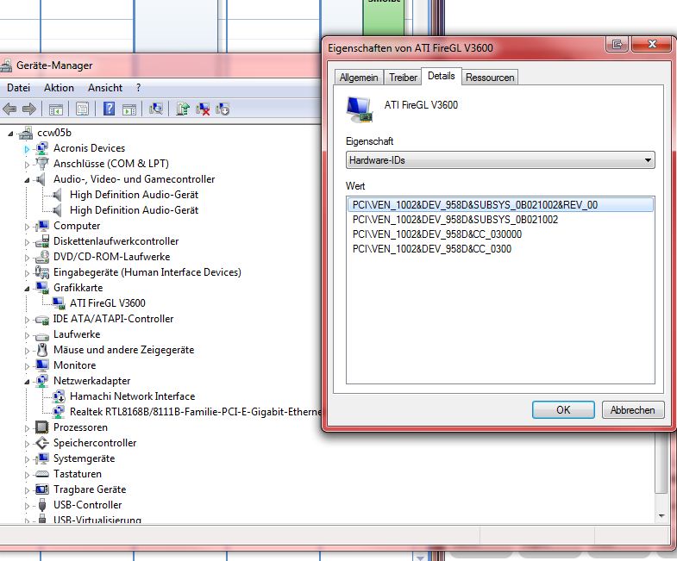677x561 pixels.
Task: Click the scroll down arrow of device list
Action: pos(661,516)
